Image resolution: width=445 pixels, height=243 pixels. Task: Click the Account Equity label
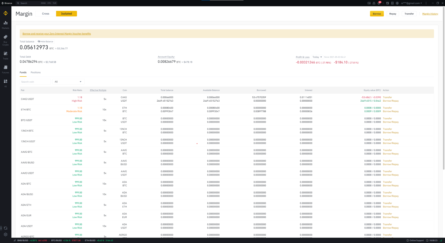point(166,57)
